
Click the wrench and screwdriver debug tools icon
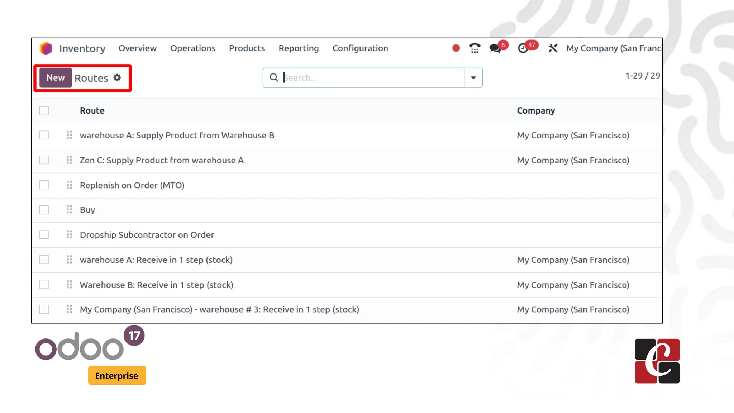[x=553, y=48]
